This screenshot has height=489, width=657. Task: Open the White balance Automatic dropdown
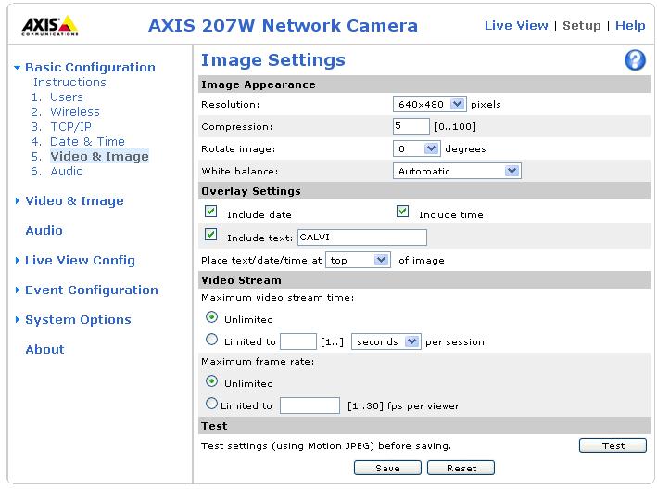pyautogui.click(x=457, y=171)
